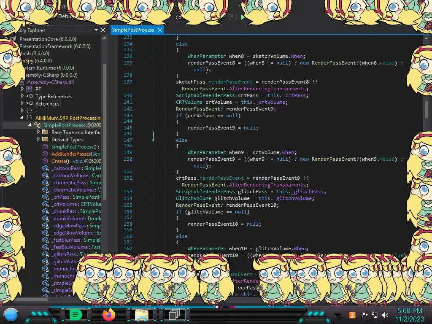Click the orange Java tray icon
The height and width of the screenshot is (324, 432).
[352, 315]
